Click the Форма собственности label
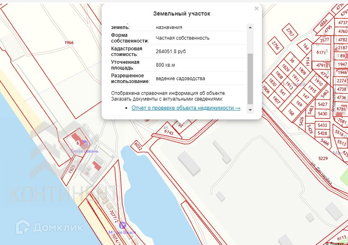This screenshot has height=245, width=348. pos(130,38)
